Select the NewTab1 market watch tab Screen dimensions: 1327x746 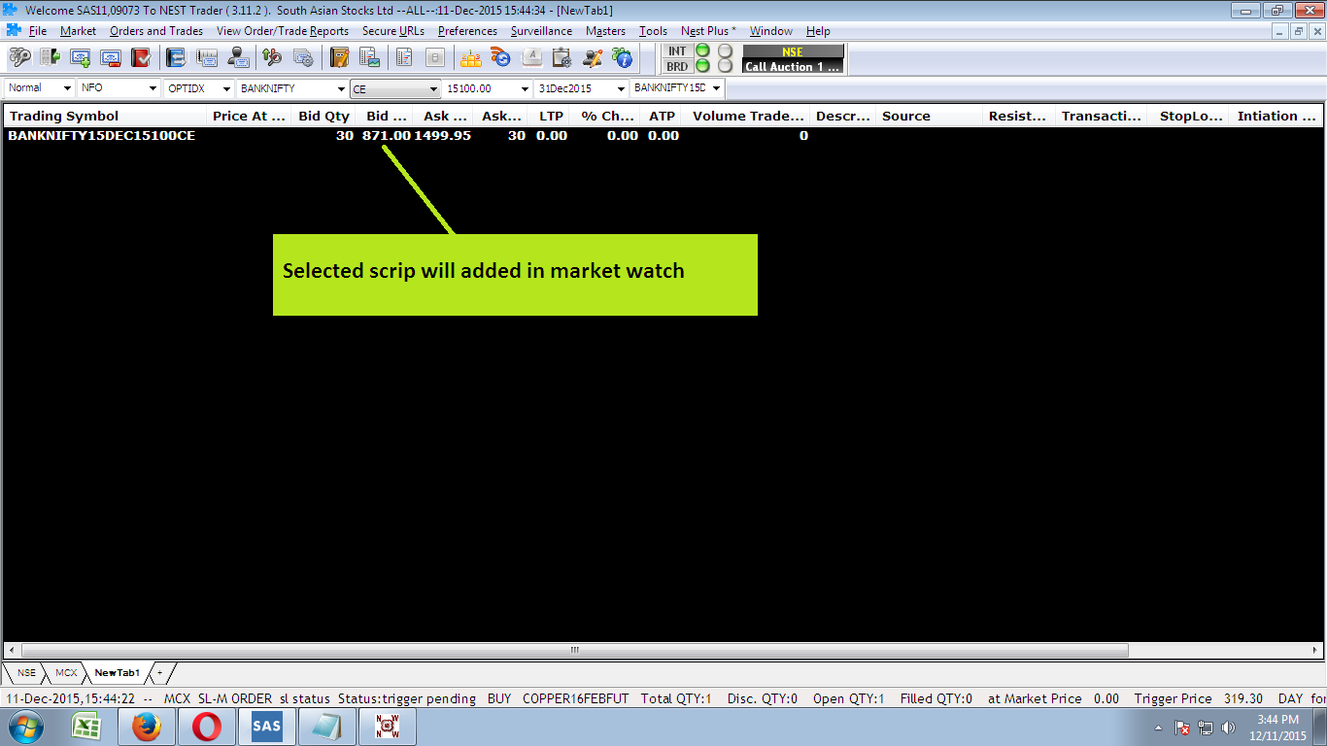click(x=117, y=672)
